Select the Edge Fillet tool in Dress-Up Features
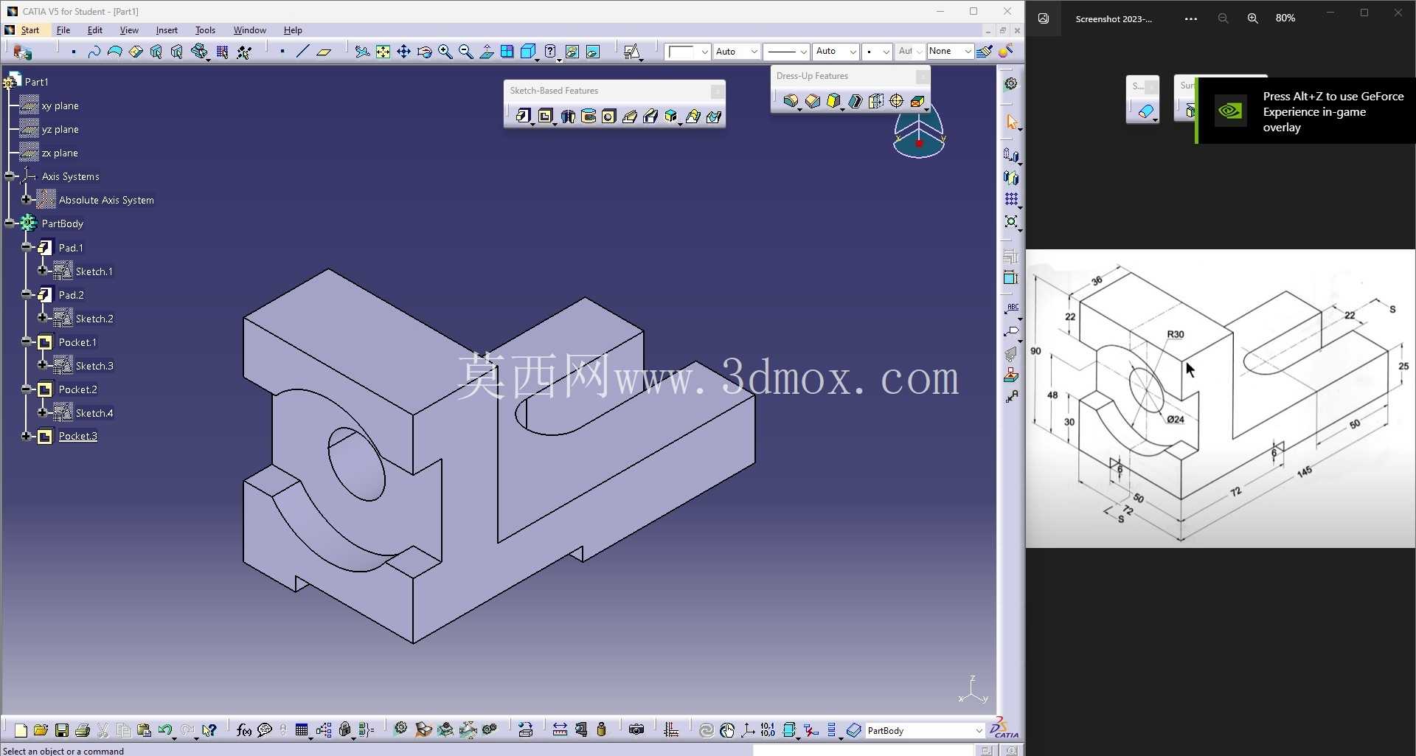Viewport: 1416px width, 756px height. pos(790,101)
